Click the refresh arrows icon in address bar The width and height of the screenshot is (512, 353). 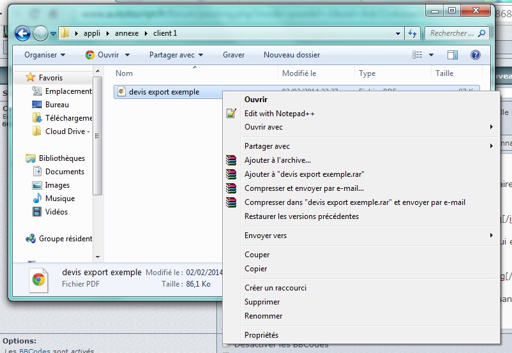point(412,33)
